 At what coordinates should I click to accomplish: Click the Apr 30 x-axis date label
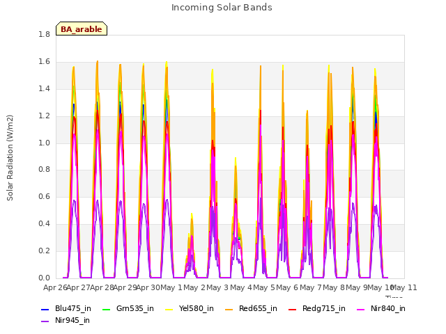[148, 288]
